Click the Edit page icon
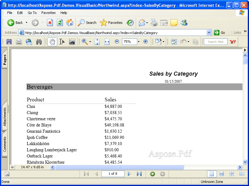249x186 pixels. (164, 23)
